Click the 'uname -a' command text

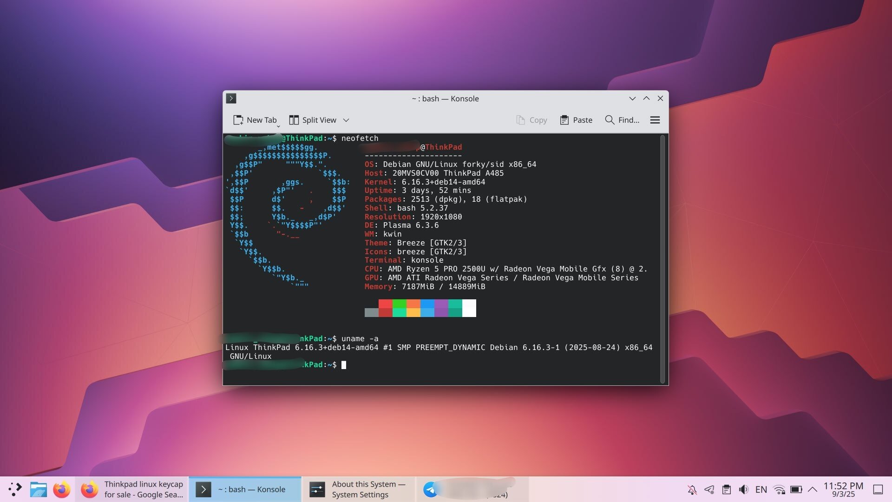pos(360,338)
